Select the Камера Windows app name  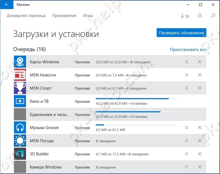pyautogui.click(x=46, y=167)
